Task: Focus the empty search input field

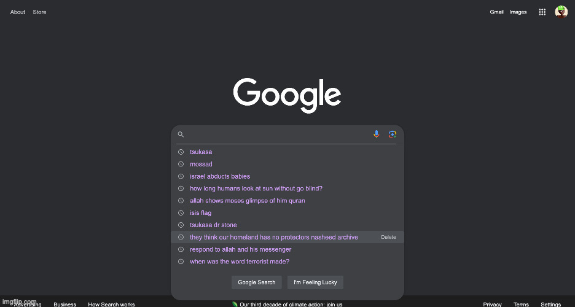Action: (279, 134)
